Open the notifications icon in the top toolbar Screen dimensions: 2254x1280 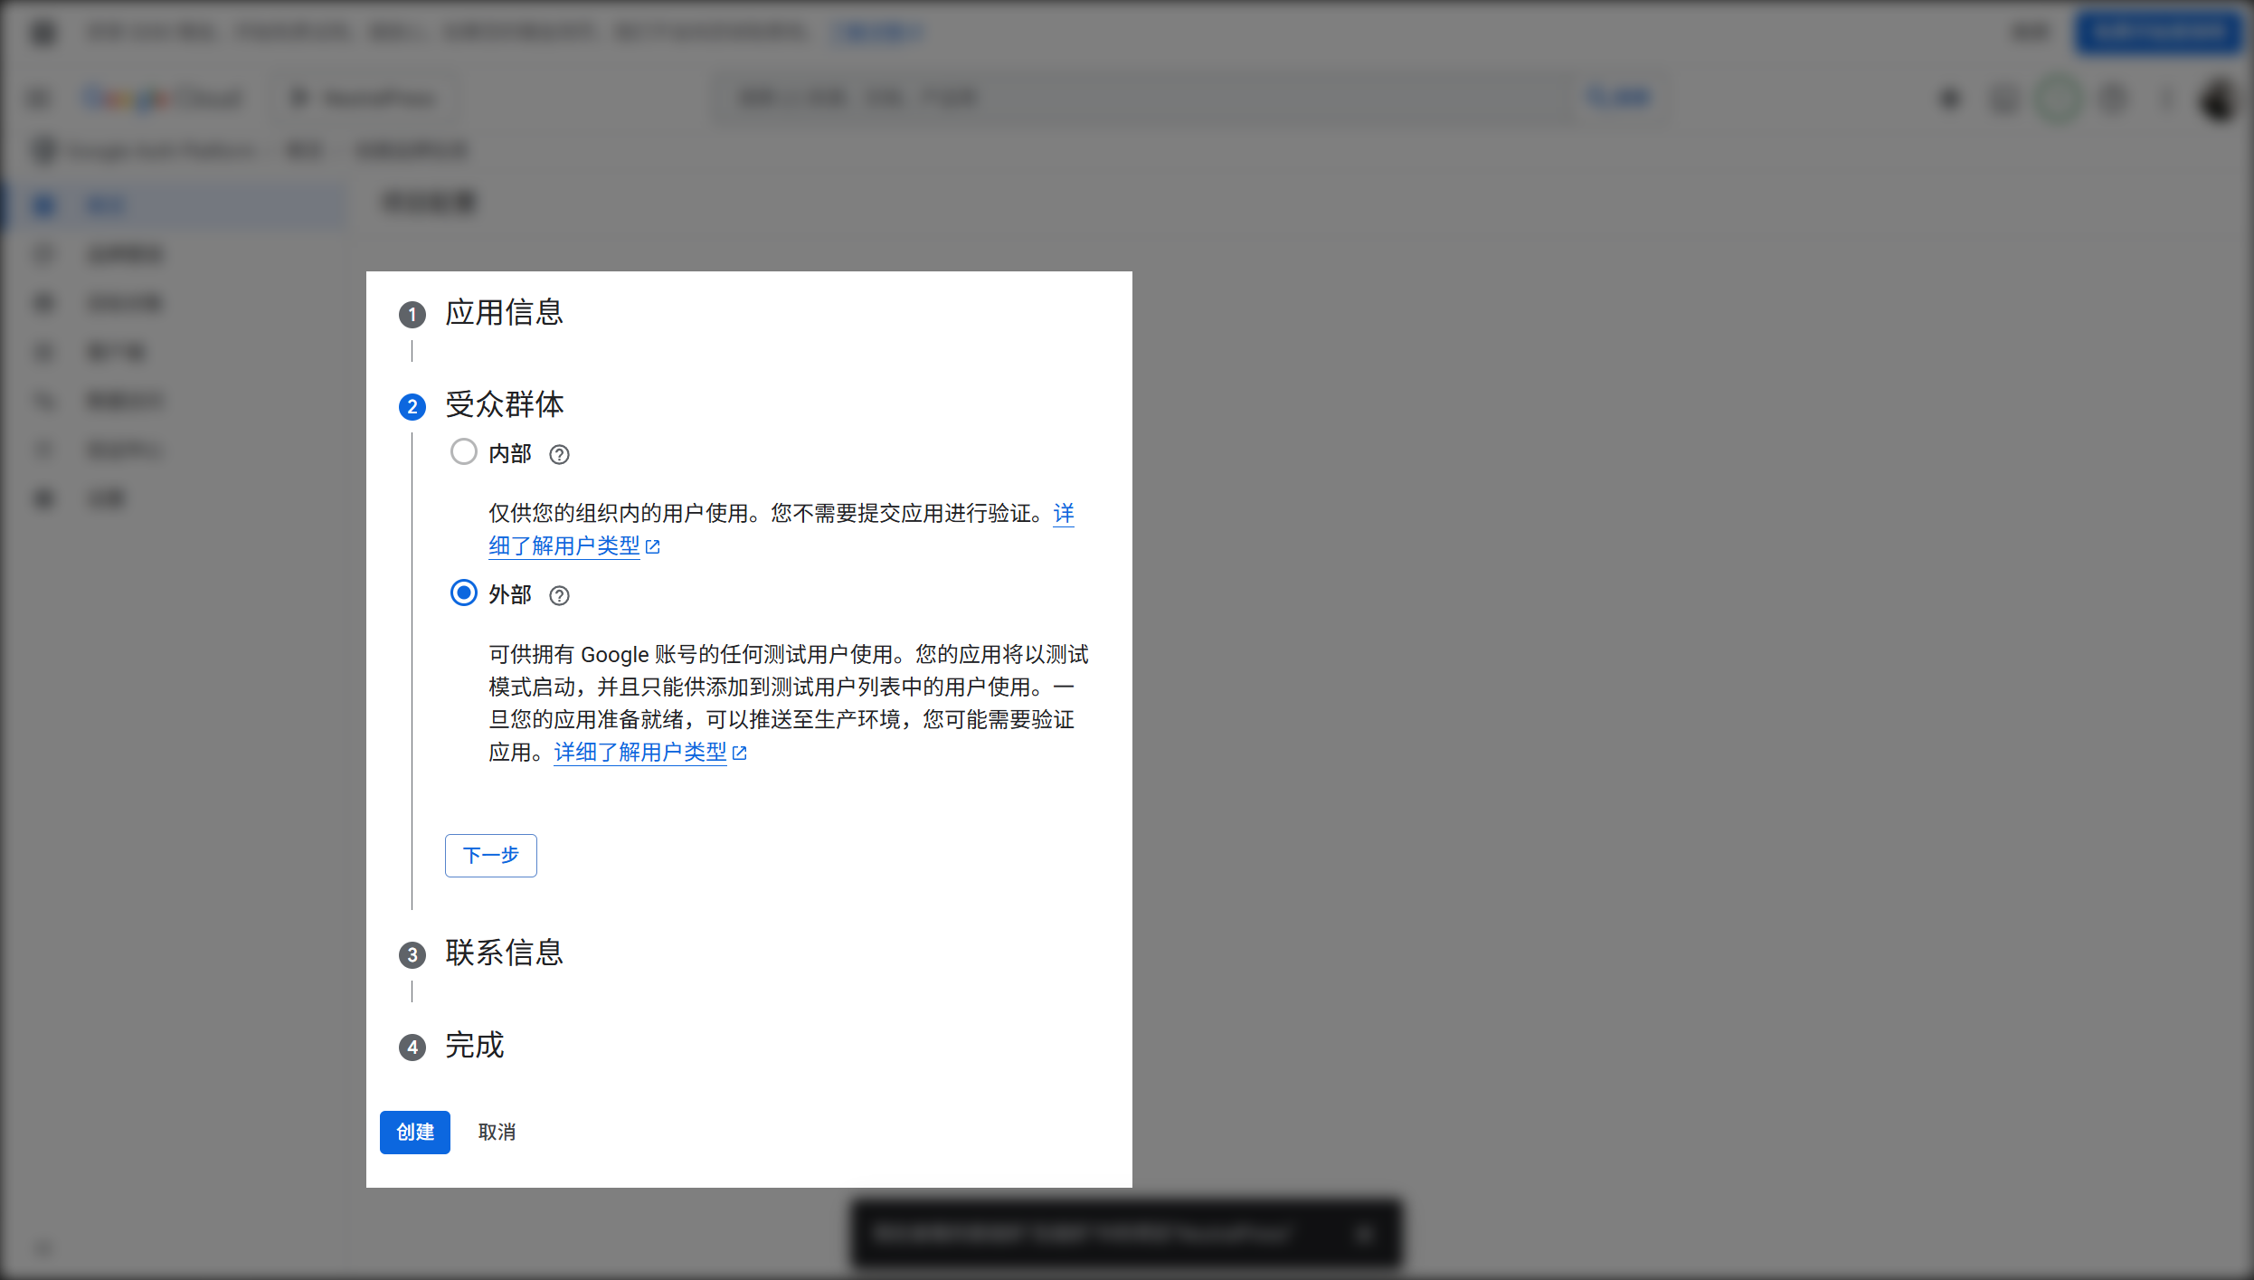point(2114,100)
